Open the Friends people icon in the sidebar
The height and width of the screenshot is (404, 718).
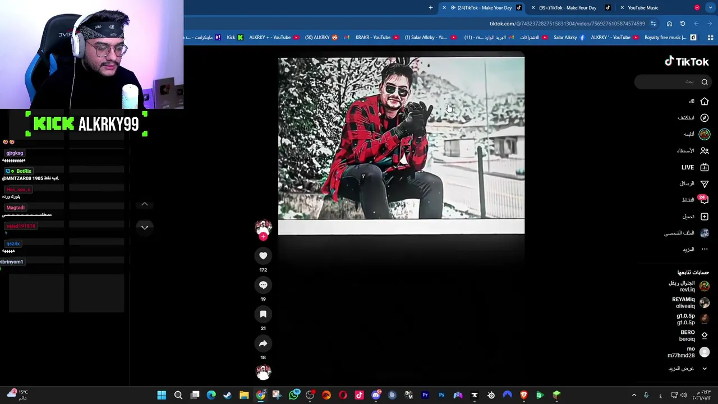(x=705, y=150)
